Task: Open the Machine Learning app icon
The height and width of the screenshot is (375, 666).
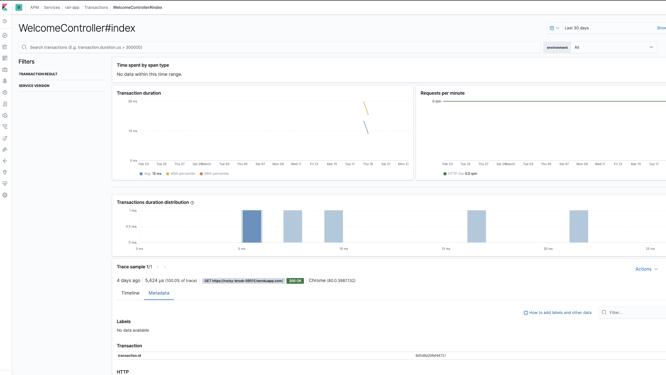Action: [5, 92]
